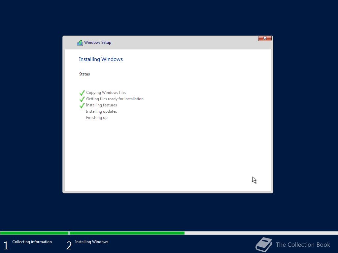The height and width of the screenshot is (253, 338).
Task: Click step number 1 at the bottom
Action: 6,245
